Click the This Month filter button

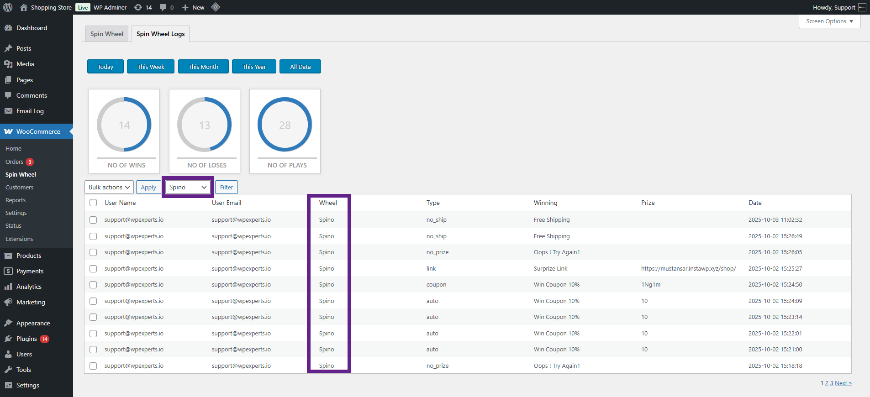tap(203, 67)
